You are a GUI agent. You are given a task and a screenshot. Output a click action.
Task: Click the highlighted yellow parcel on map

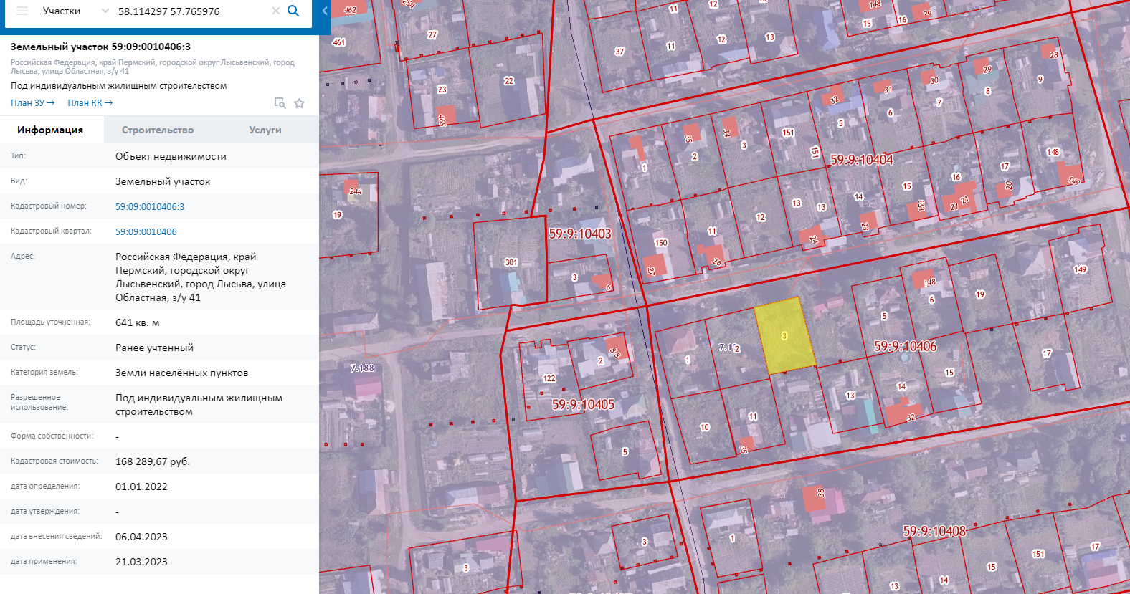[x=784, y=335]
